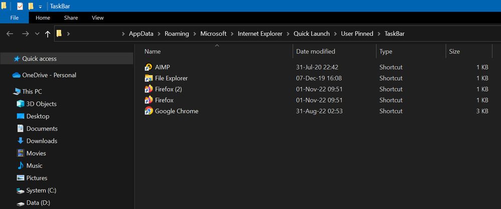Image resolution: width=501 pixels, height=209 pixels.
Task: Select the Google Chrome shortcut icon
Action: coord(148,111)
